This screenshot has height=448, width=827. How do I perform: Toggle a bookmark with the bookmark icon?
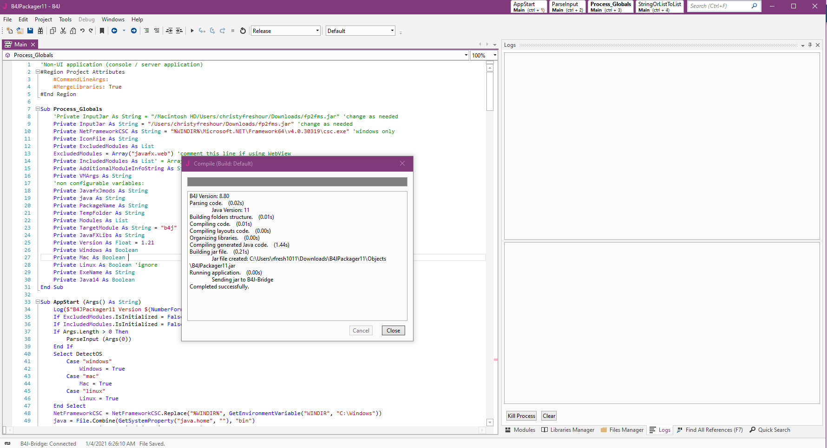[102, 31]
